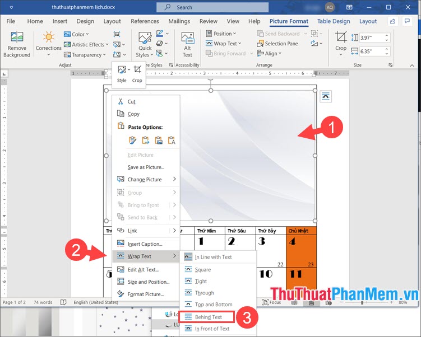Click the Ribbon Display Options icon
Viewport: 421px width, 337px height.
tap(349, 7)
